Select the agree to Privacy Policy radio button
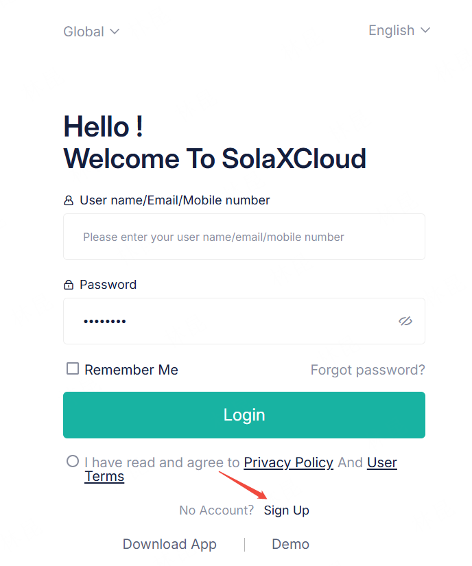The height and width of the screenshot is (566, 472). click(73, 461)
